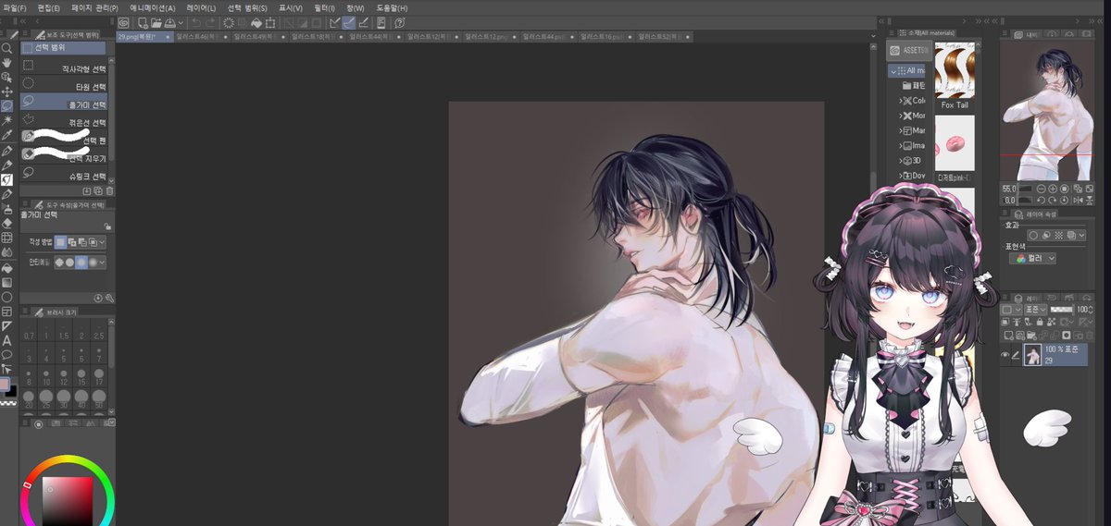Select the Gradient tool
Image resolution: width=1111 pixels, height=526 pixels.
point(6,282)
